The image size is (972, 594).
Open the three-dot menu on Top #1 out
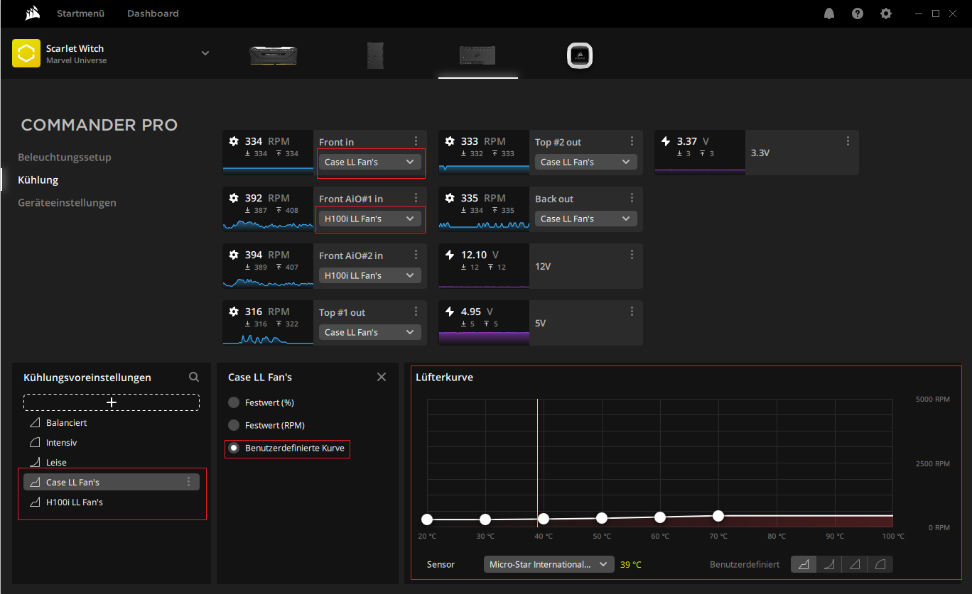coord(416,312)
